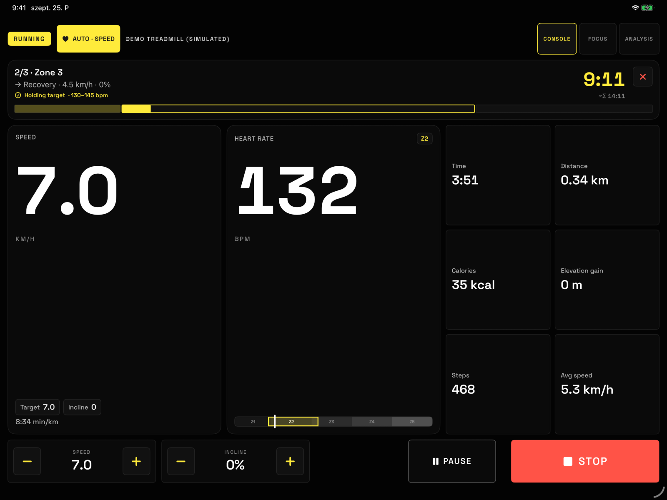Select the Z4 segment in heart zone bar
The height and width of the screenshot is (500, 667).
[372, 422]
